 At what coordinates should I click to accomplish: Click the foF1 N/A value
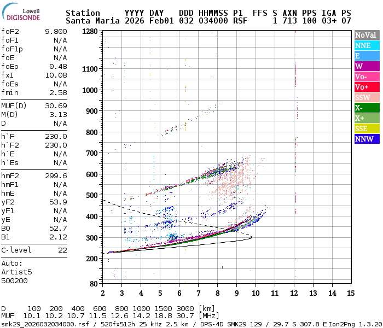(60, 40)
